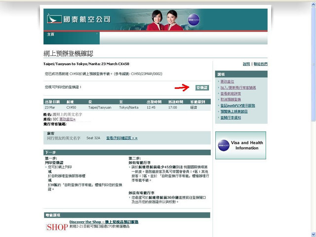Click the CX450 flight number table cell
This screenshot has width=316, height=237.
click(71, 108)
